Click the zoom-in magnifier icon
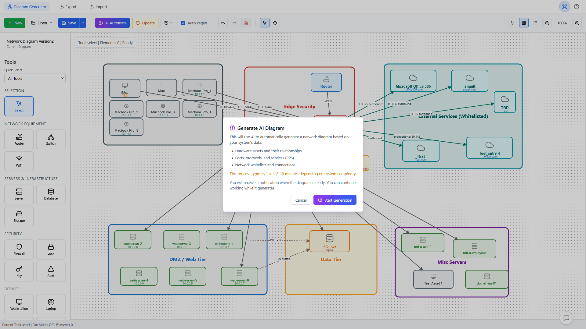The height and width of the screenshot is (329, 586). tap(577, 23)
